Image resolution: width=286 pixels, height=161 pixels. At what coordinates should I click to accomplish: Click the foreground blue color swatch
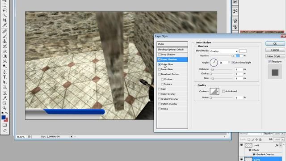(4, 117)
